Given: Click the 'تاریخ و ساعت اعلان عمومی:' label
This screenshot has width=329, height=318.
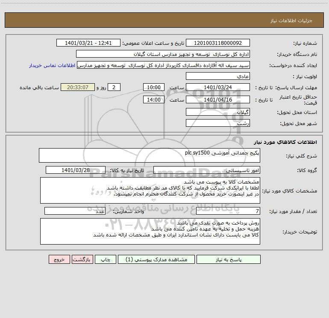Looking at the screenshot, I should 153,43.
